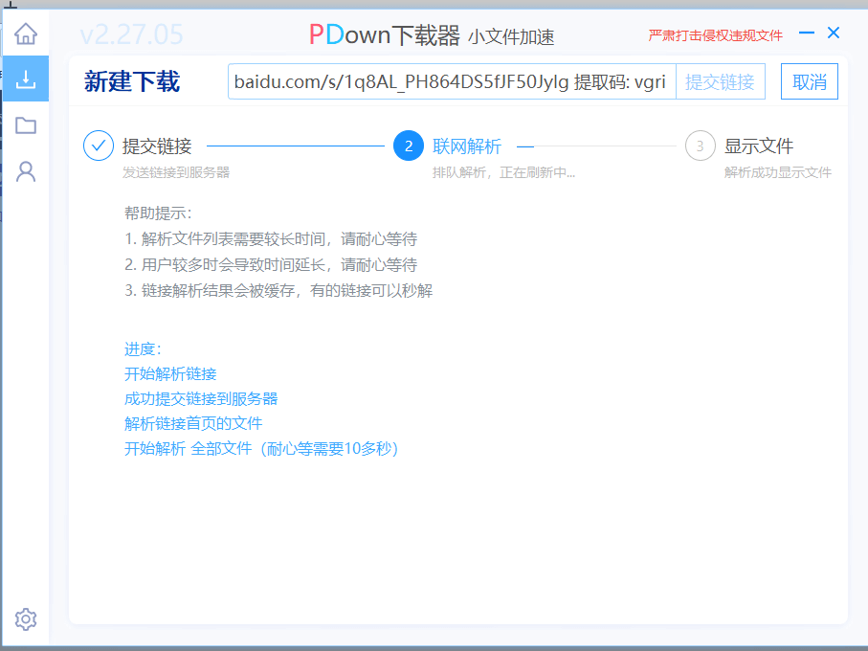Click the step 2 circle 联网解析
Image resolution: width=868 pixels, height=651 pixels.
click(409, 146)
